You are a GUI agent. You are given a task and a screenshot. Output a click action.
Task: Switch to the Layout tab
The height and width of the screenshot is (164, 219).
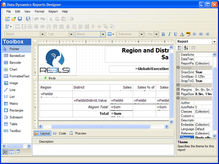pos(42,133)
